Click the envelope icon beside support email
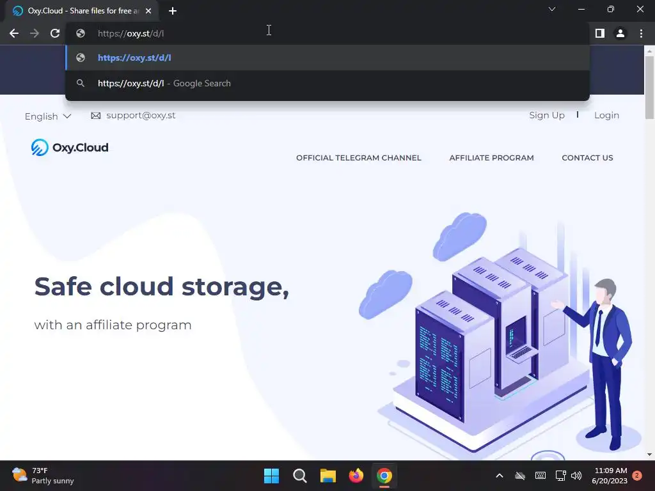Screen dimensions: 655x491 coord(96,116)
